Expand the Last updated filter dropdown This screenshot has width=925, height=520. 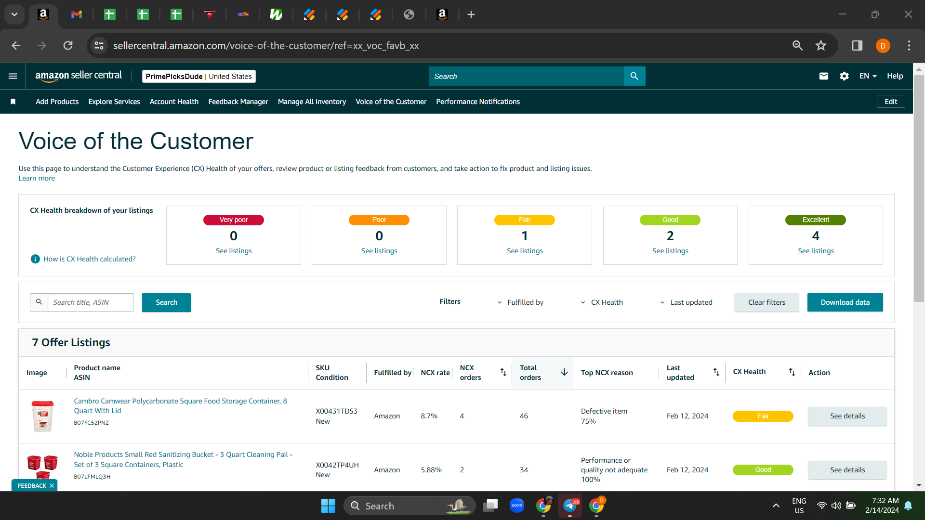pos(686,302)
